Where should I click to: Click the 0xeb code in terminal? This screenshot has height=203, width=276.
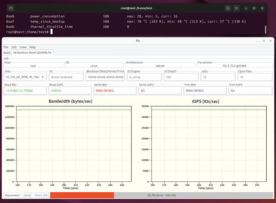10,27
